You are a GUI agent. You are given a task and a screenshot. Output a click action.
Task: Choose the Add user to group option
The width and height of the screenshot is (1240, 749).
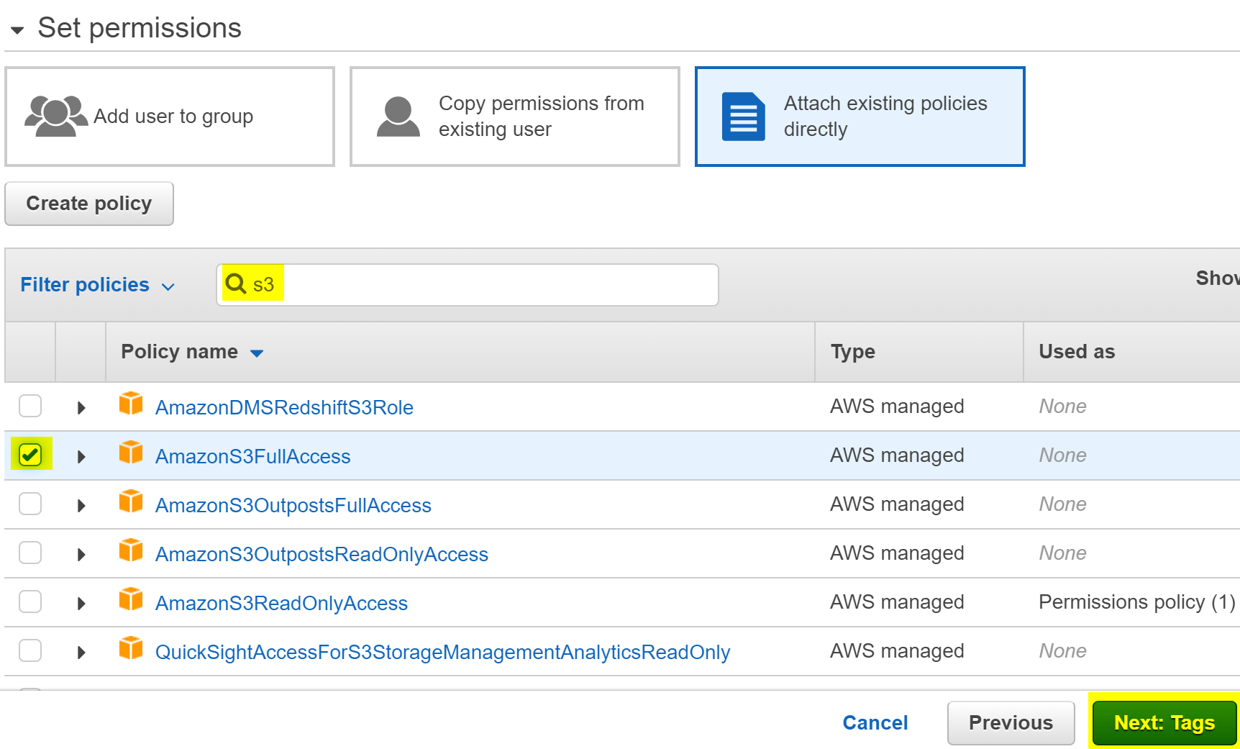click(x=170, y=117)
